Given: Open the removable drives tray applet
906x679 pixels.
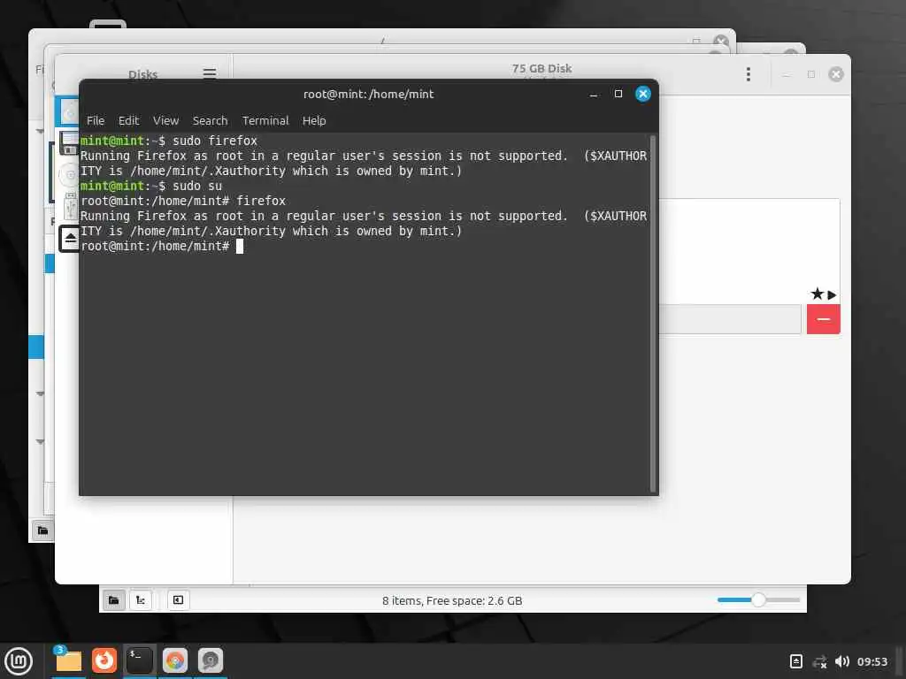Looking at the screenshot, I should click(795, 661).
